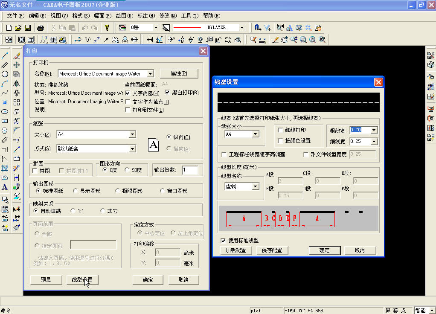This screenshot has height=314, width=436.
Task: Select the Parallel lines tool
Action: tap(5, 65)
